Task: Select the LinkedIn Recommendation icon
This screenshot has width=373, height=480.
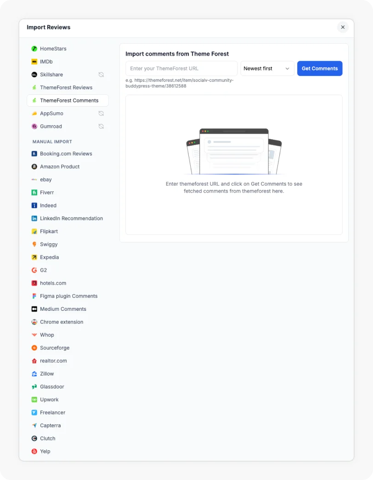Action: [34, 218]
